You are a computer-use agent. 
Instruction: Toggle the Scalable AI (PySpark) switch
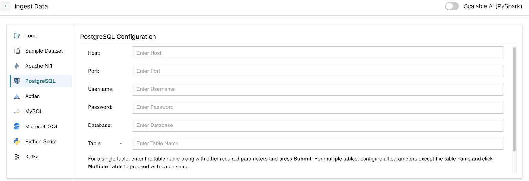click(x=451, y=6)
